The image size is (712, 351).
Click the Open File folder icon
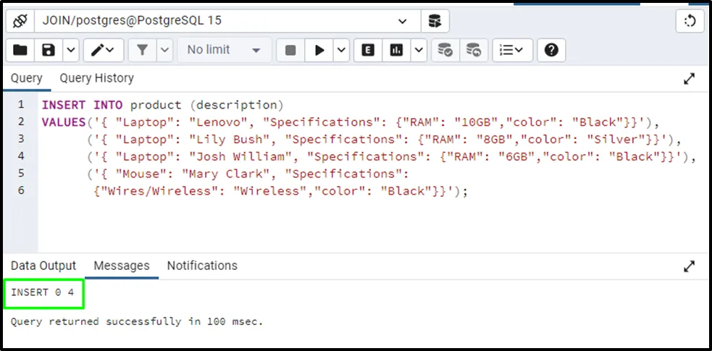pos(20,50)
